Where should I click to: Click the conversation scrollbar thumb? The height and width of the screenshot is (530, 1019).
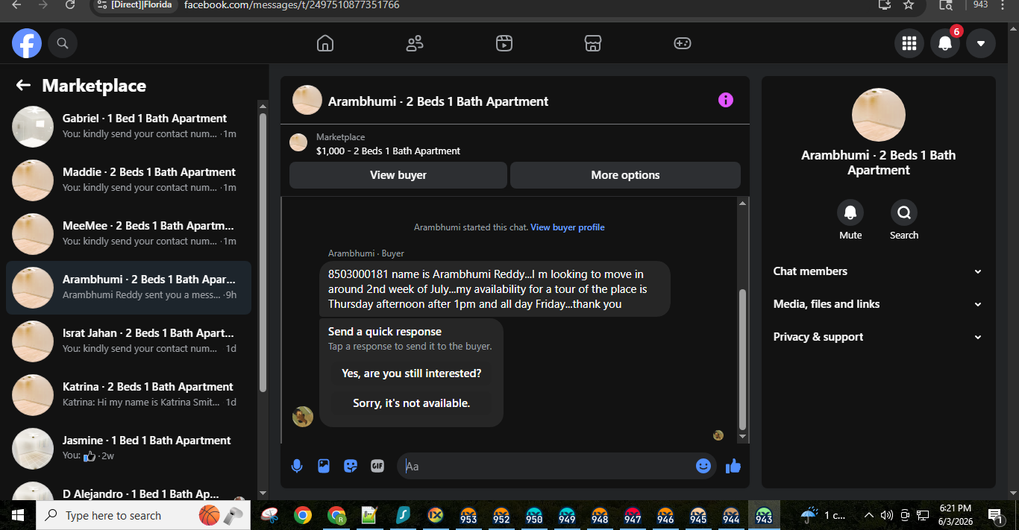pyautogui.click(x=742, y=359)
